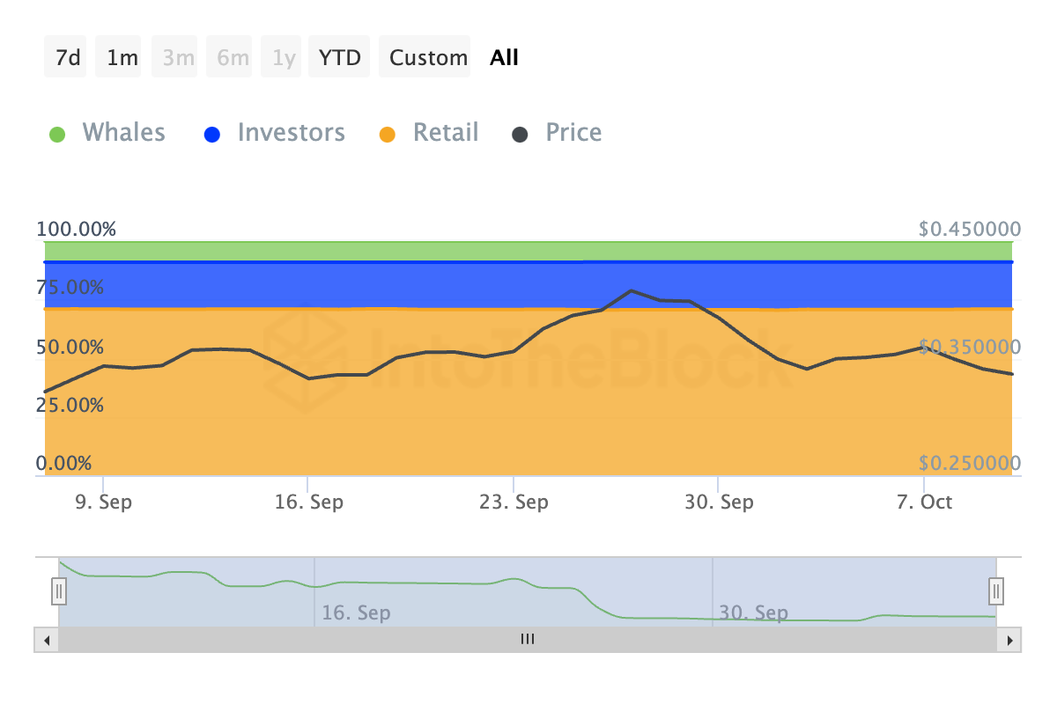Image resolution: width=1057 pixels, height=704 pixels.
Task: Toggle the Investors series blue dot
Action: (211, 135)
